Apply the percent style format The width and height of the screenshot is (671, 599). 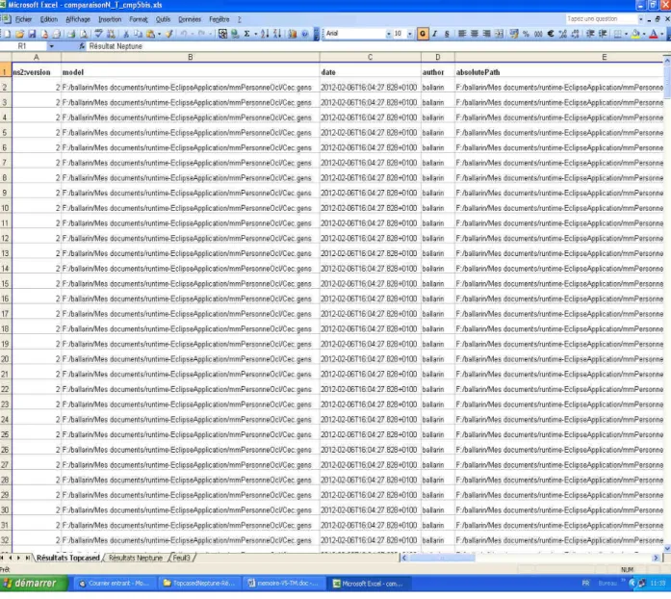point(526,34)
